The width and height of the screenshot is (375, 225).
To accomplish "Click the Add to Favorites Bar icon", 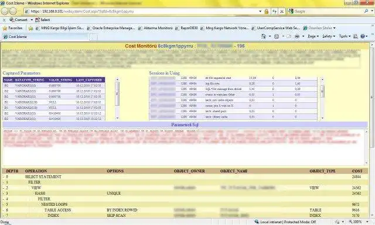I will click(x=30, y=28).
